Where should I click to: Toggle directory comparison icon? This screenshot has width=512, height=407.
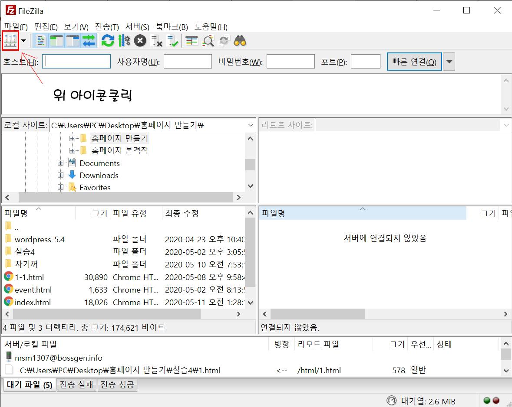208,41
